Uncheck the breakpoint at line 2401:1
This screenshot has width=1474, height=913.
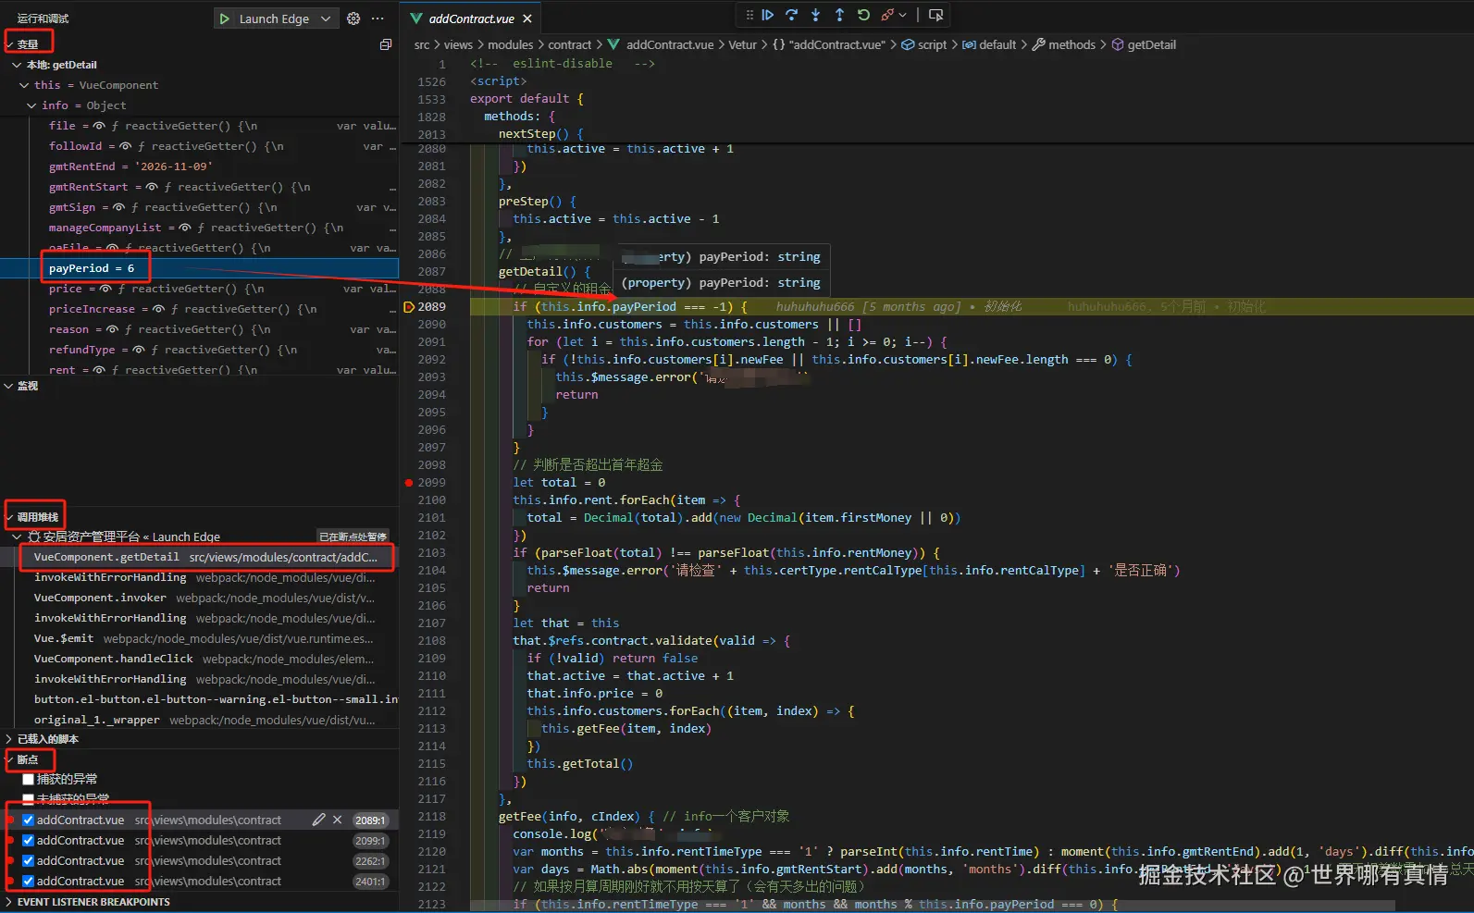pyautogui.click(x=29, y=881)
